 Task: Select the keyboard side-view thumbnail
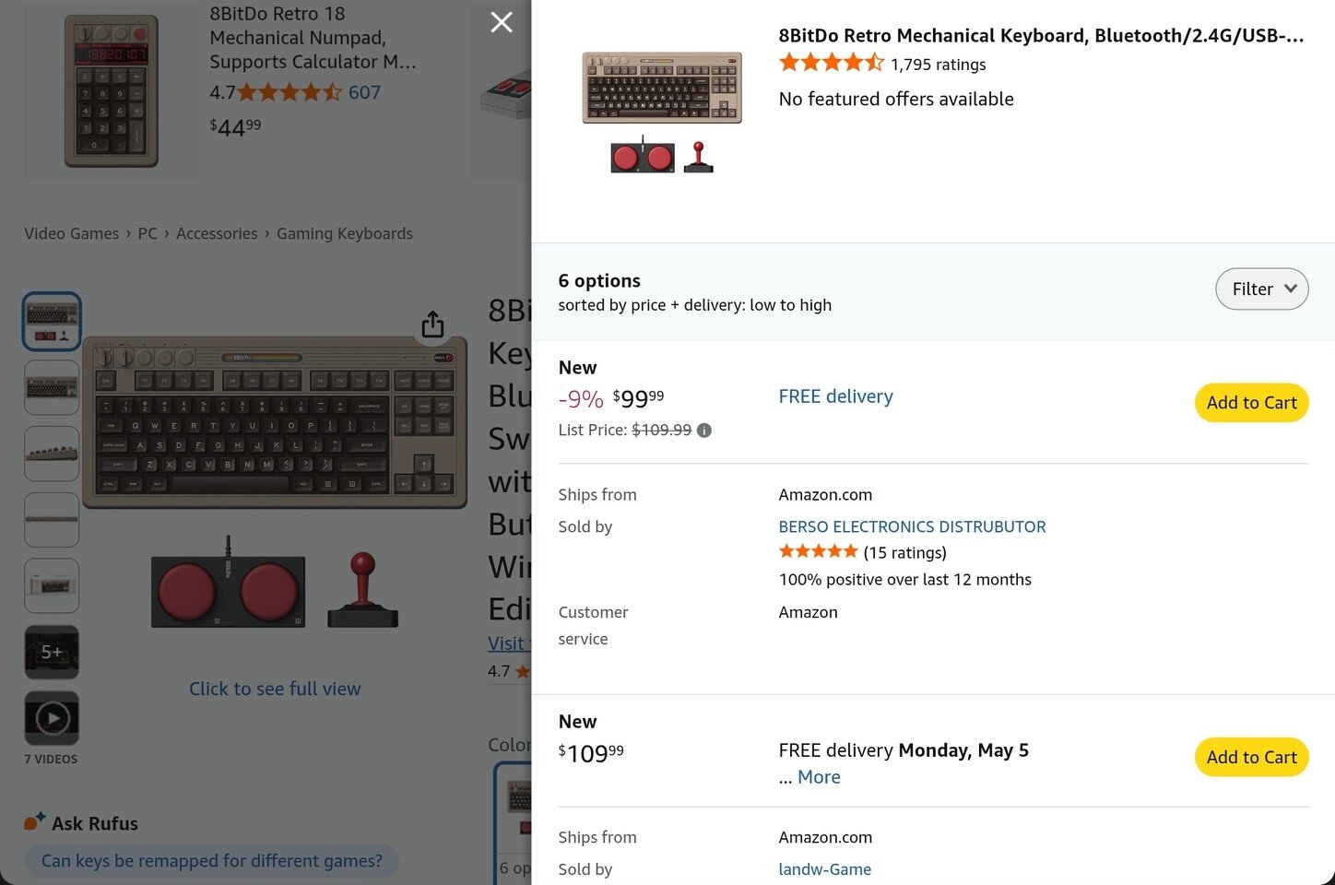[52, 454]
